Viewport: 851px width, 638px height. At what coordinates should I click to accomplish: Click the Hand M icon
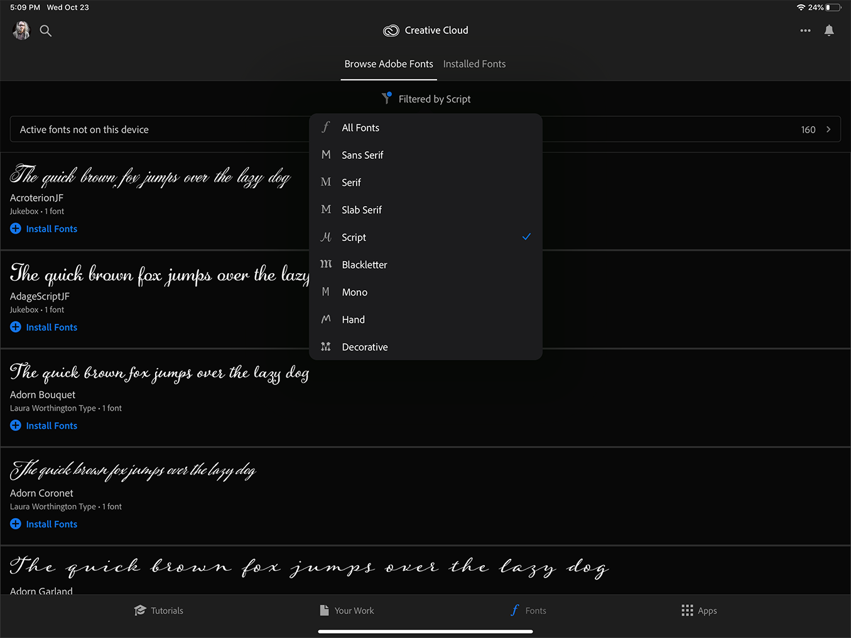pyautogui.click(x=326, y=319)
